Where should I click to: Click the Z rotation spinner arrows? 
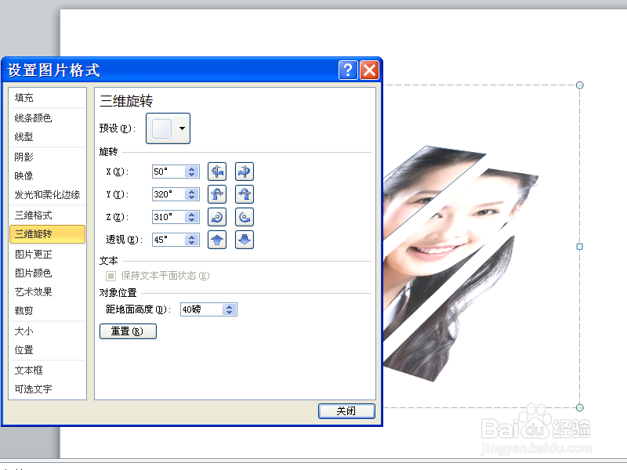[x=192, y=217]
